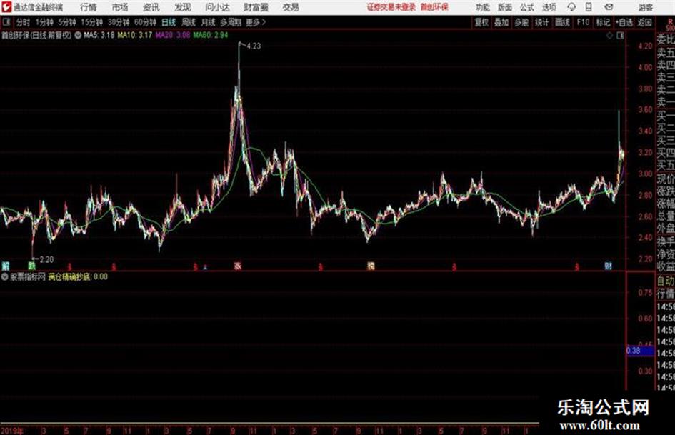
Task: Open the 问小达 menu
Action: pos(217,7)
